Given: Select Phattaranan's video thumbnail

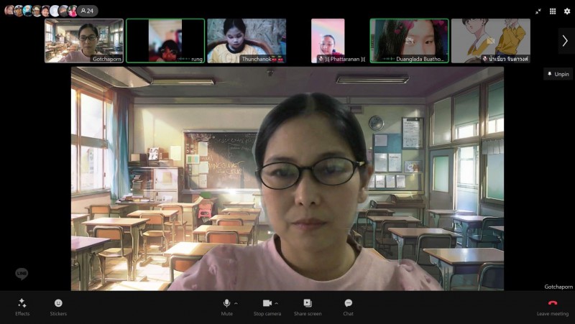Looking at the screenshot, I should point(328,41).
